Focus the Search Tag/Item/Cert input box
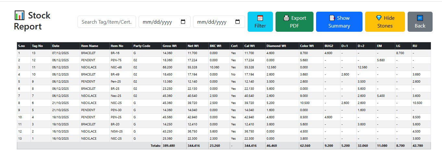This screenshot has width=442, height=161. 106,22
